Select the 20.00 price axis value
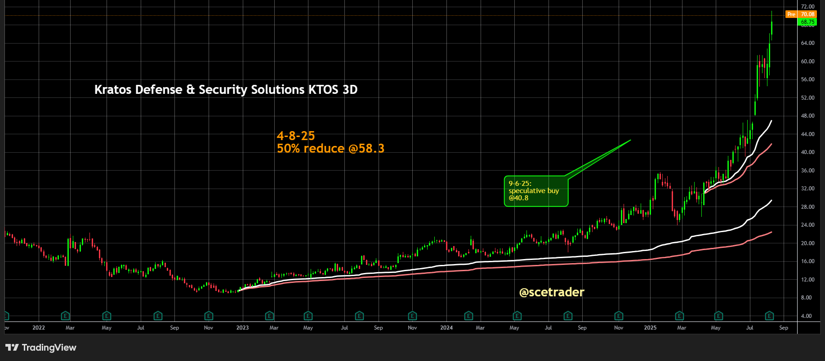The width and height of the screenshot is (825, 361). click(x=807, y=243)
